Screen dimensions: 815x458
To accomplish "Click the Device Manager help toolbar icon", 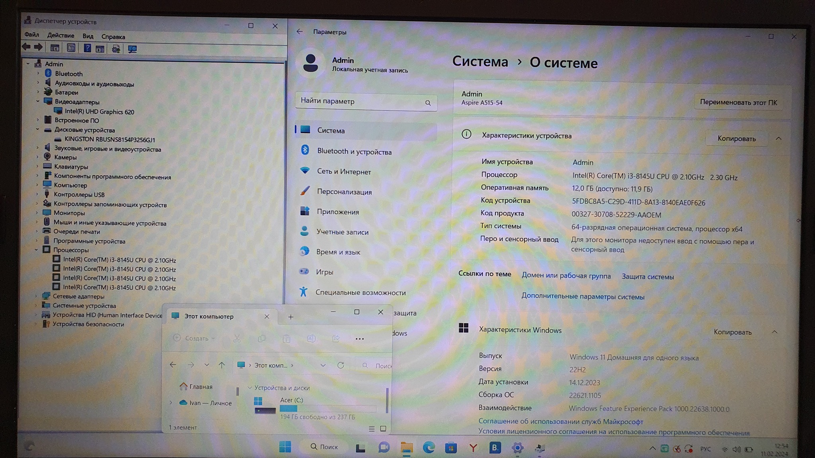I will 87,49.
